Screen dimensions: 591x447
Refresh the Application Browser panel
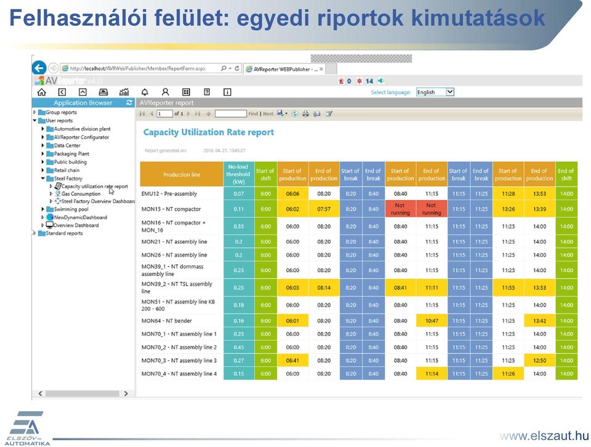pos(129,103)
